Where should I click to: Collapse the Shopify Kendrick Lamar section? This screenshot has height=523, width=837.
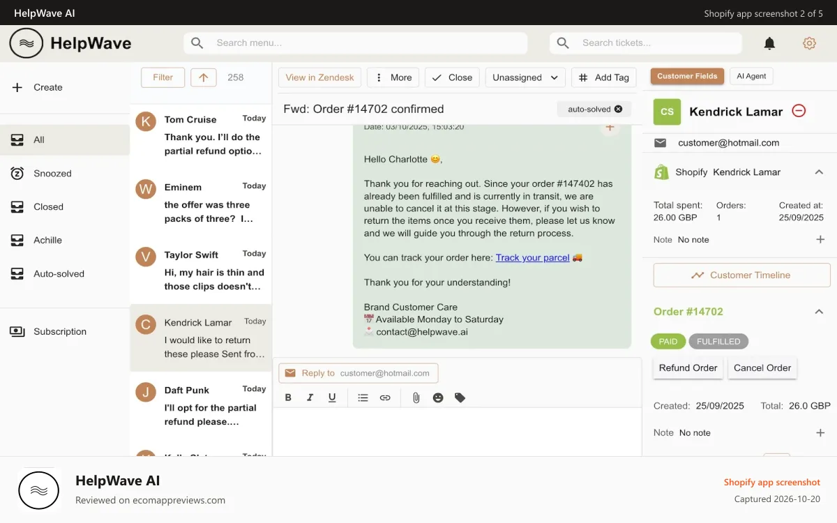(819, 172)
